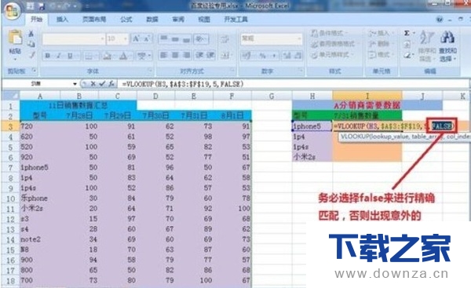
Task: Click the Cut scissors icon
Action: pos(31,34)
